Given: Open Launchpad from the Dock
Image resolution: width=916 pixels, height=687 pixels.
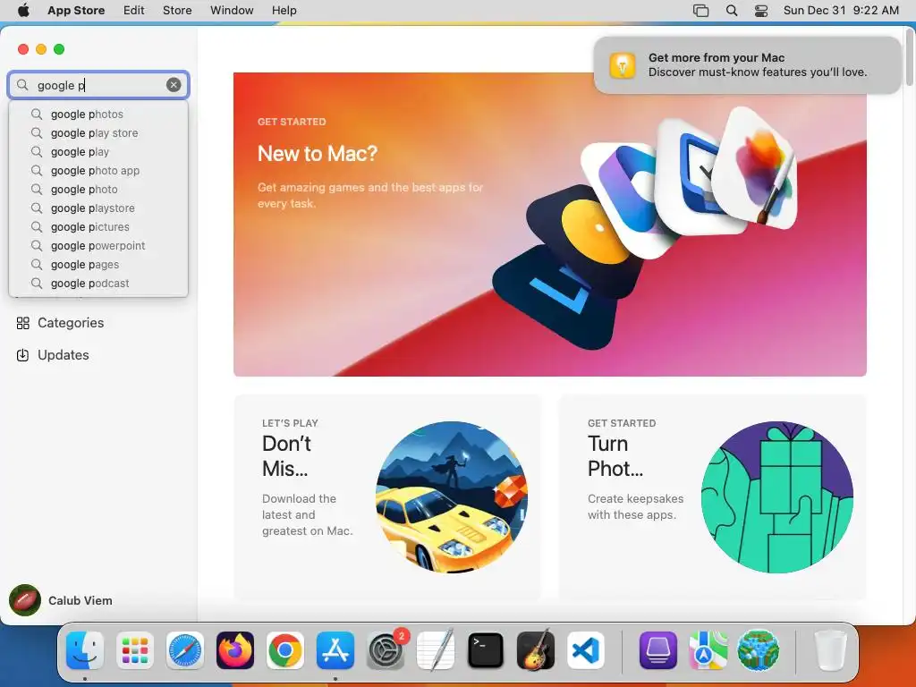Looking at the screenshot, I should coord(135,650).
